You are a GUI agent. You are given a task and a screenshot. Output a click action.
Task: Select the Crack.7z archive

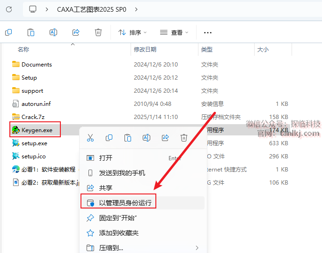point(33,117)
